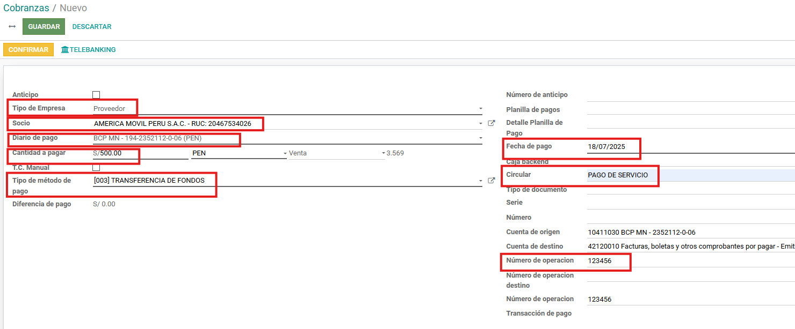This screenshot has height=329, width=795.
Task: Open the Socio dropdown arrow
Action: (480, 124)
